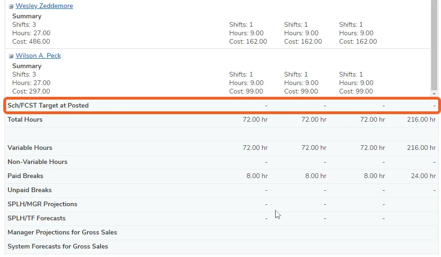Open Wesley Zeddemore employee link

tap(44, 6)
